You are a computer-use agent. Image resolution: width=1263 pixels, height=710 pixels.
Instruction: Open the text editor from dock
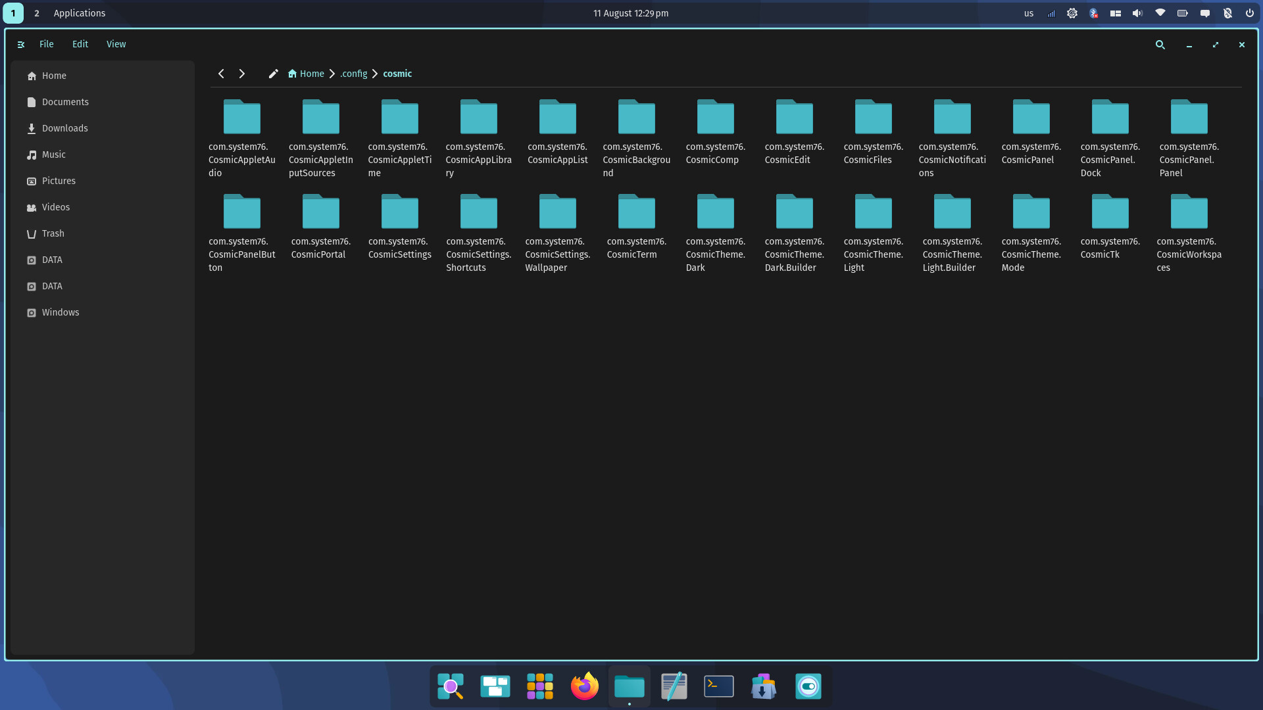coord(674,686)
